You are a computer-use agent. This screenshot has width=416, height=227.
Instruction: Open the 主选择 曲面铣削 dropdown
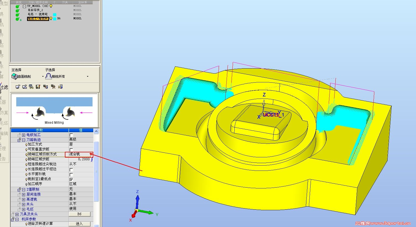(x=43, y=77)
